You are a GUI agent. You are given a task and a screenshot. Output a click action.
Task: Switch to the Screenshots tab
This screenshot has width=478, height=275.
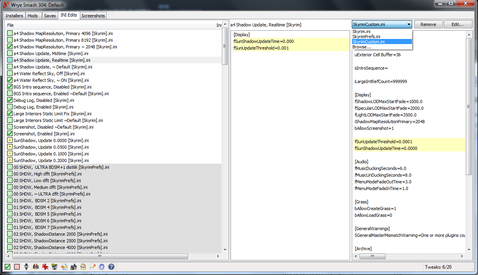tap(93, 16)
